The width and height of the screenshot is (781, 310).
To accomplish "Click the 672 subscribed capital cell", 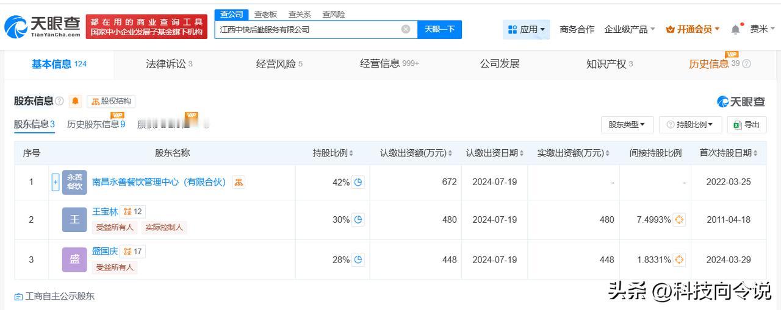I will tap(449, 182).
